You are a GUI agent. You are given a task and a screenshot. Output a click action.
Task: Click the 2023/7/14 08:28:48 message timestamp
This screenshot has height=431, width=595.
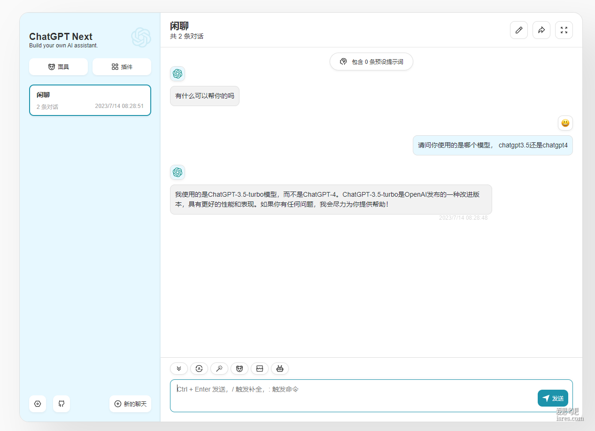point(463,218)
